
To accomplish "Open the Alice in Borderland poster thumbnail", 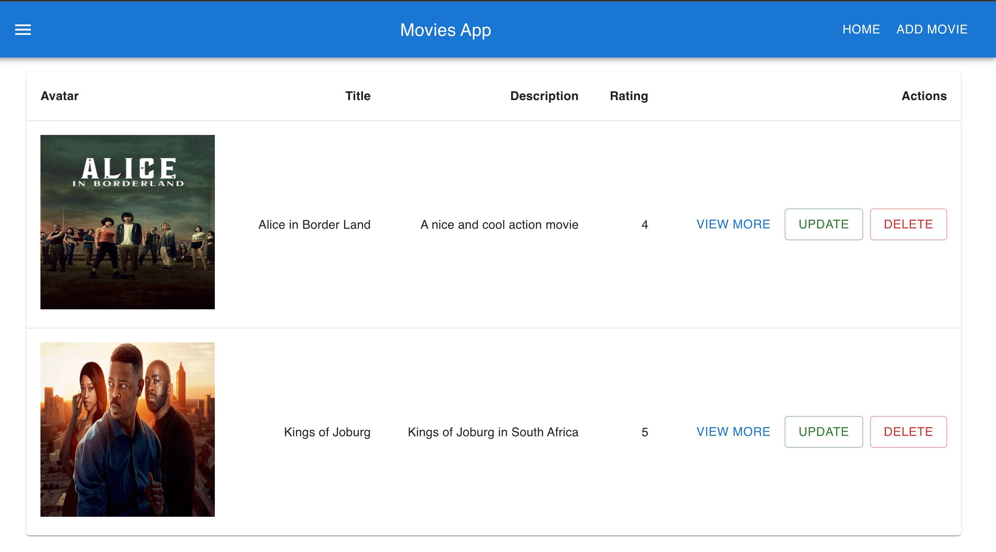I will [128, 222].
